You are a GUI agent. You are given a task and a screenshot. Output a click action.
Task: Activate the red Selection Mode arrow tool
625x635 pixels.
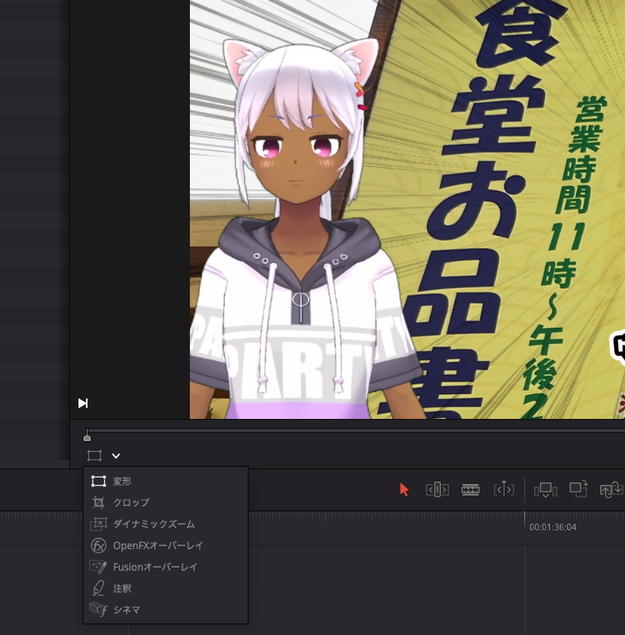[x=404, y=489]
